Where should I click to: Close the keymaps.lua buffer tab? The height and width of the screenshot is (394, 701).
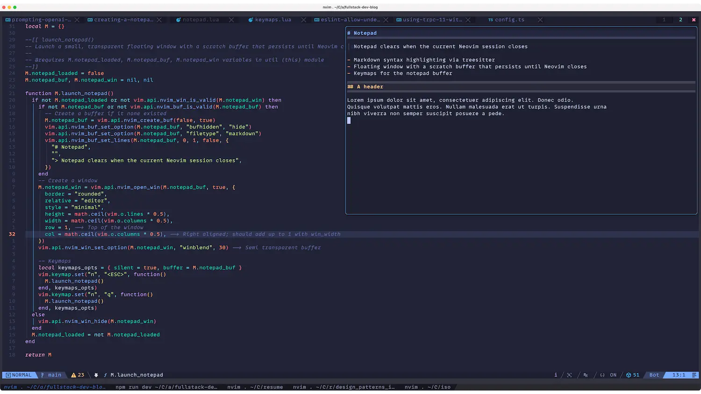304,20
